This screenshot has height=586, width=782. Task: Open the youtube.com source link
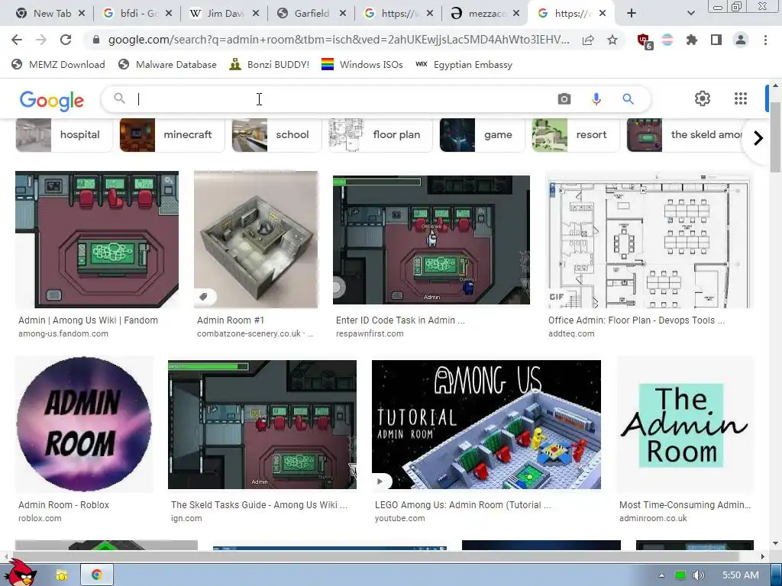point(400,518)
